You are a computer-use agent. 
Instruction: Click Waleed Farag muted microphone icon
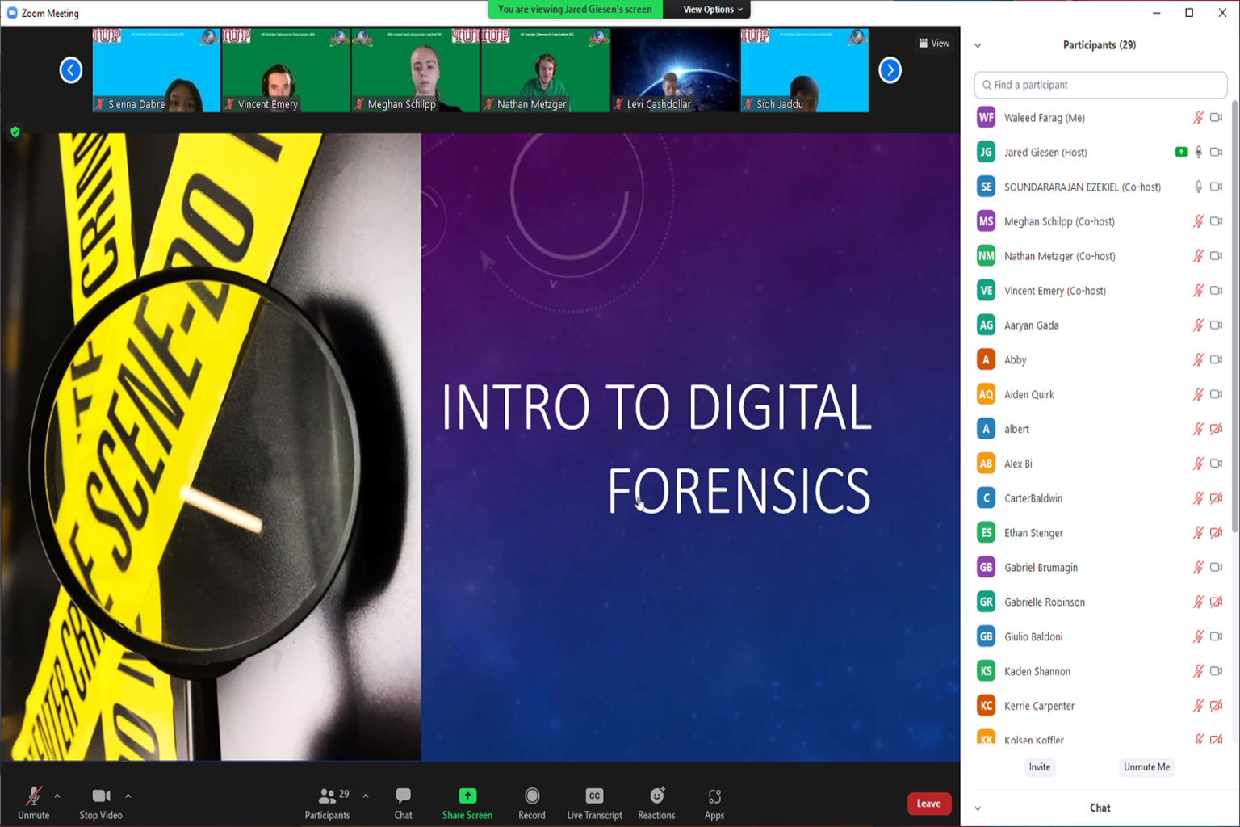(x=1199, y=118)
